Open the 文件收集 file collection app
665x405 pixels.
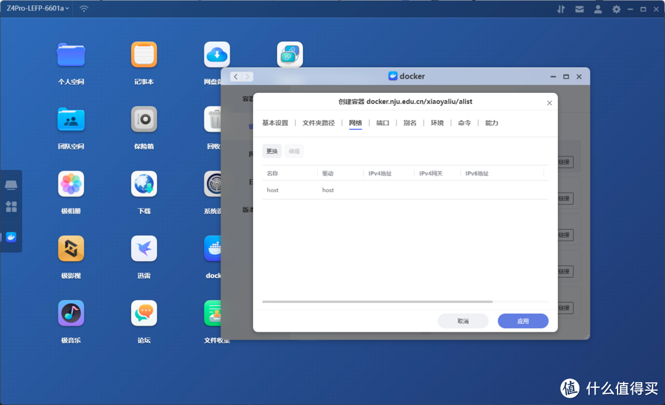[x=212, y=313]
